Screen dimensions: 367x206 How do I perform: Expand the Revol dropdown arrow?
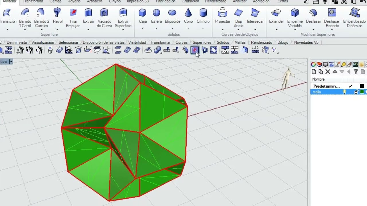click(58, 29)
